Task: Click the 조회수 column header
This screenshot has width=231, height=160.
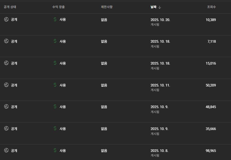Action: tap(211, 7)
